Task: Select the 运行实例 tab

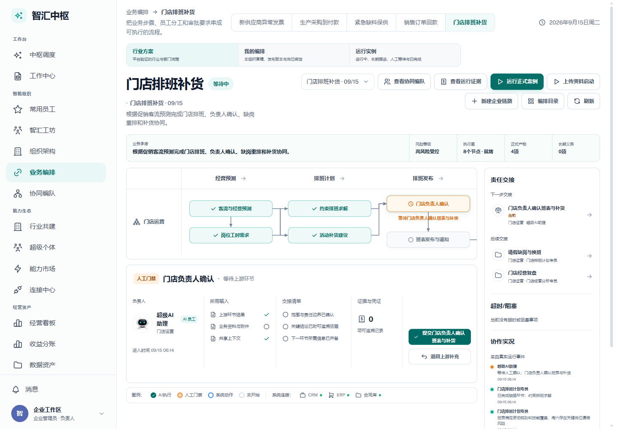Action: pyautogui.click(x=405, y=55)
